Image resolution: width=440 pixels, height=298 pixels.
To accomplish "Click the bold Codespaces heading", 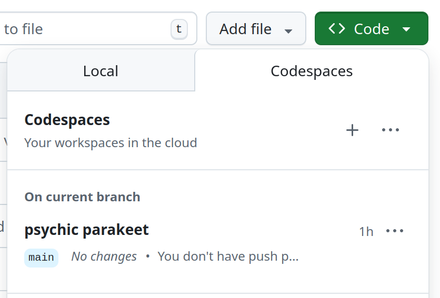I will [67, 120].
